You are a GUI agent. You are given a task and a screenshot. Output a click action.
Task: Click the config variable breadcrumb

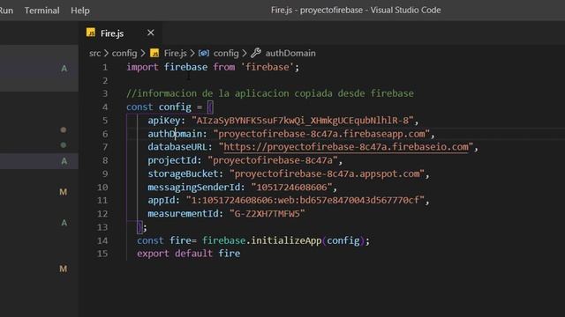pos(226,53)
